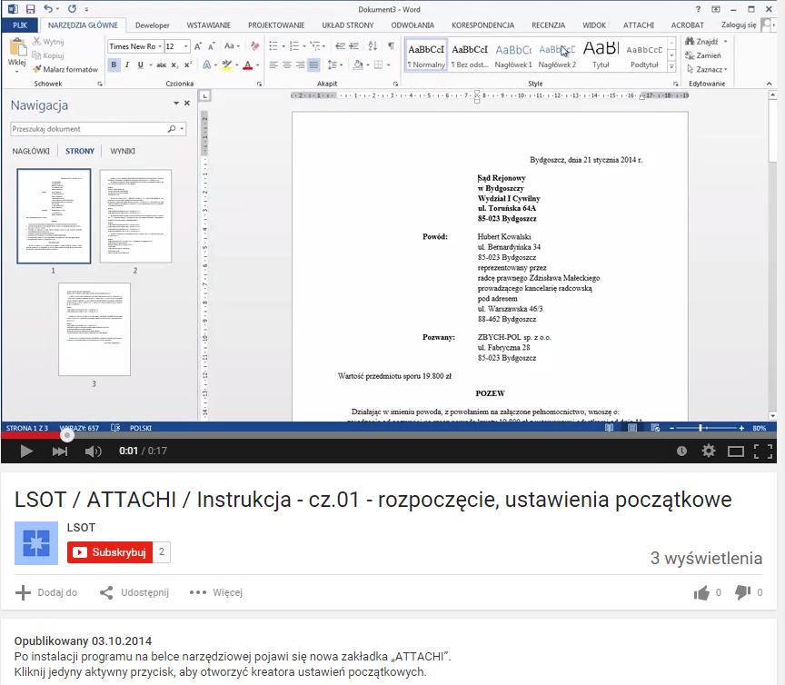
Task: Click the subscript icon
Action: (x=174, y=65)
